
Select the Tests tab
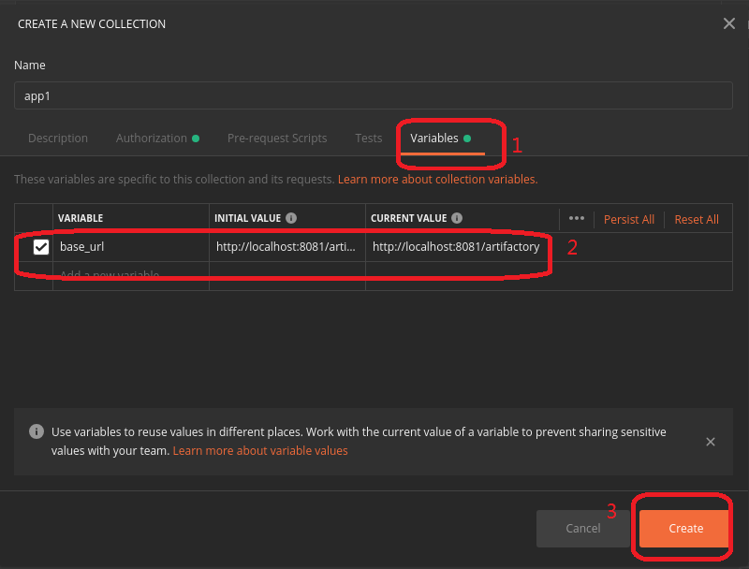pyautogui.click(x=369, y=138)
